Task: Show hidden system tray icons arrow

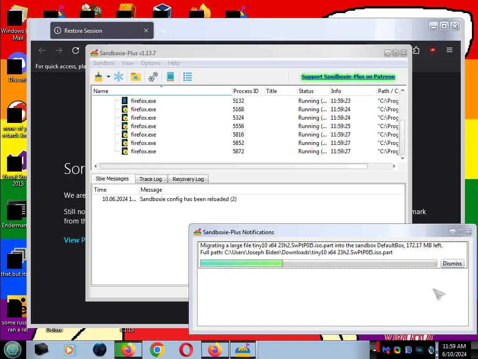Action: pos(374,350)
